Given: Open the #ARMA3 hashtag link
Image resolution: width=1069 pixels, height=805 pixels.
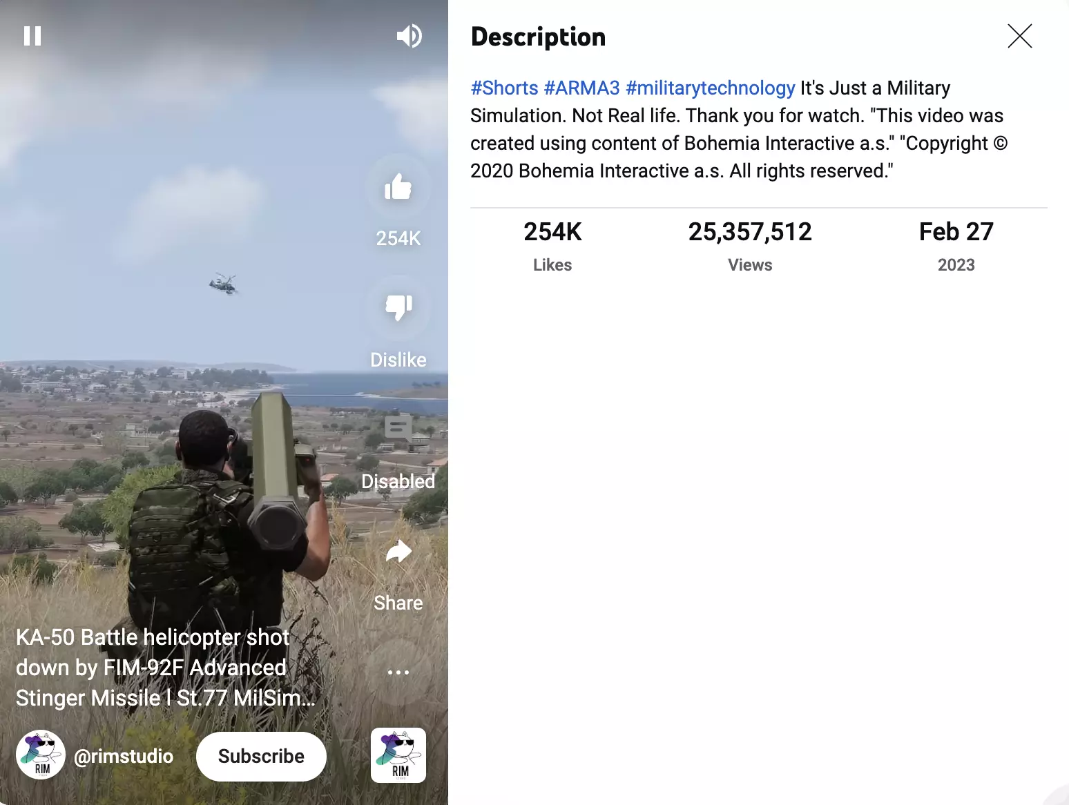Looking at the screenshot, I should (x=581, y=88).
